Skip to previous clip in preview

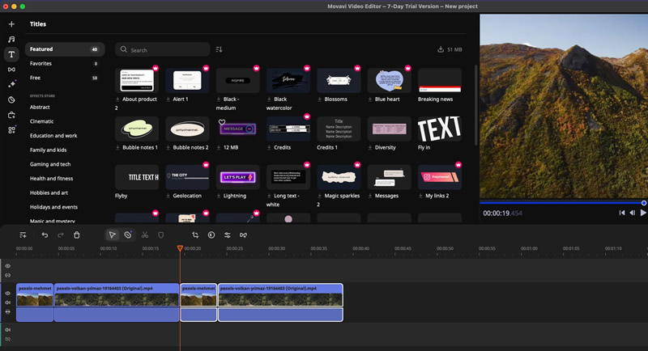(x=621, y=213)
